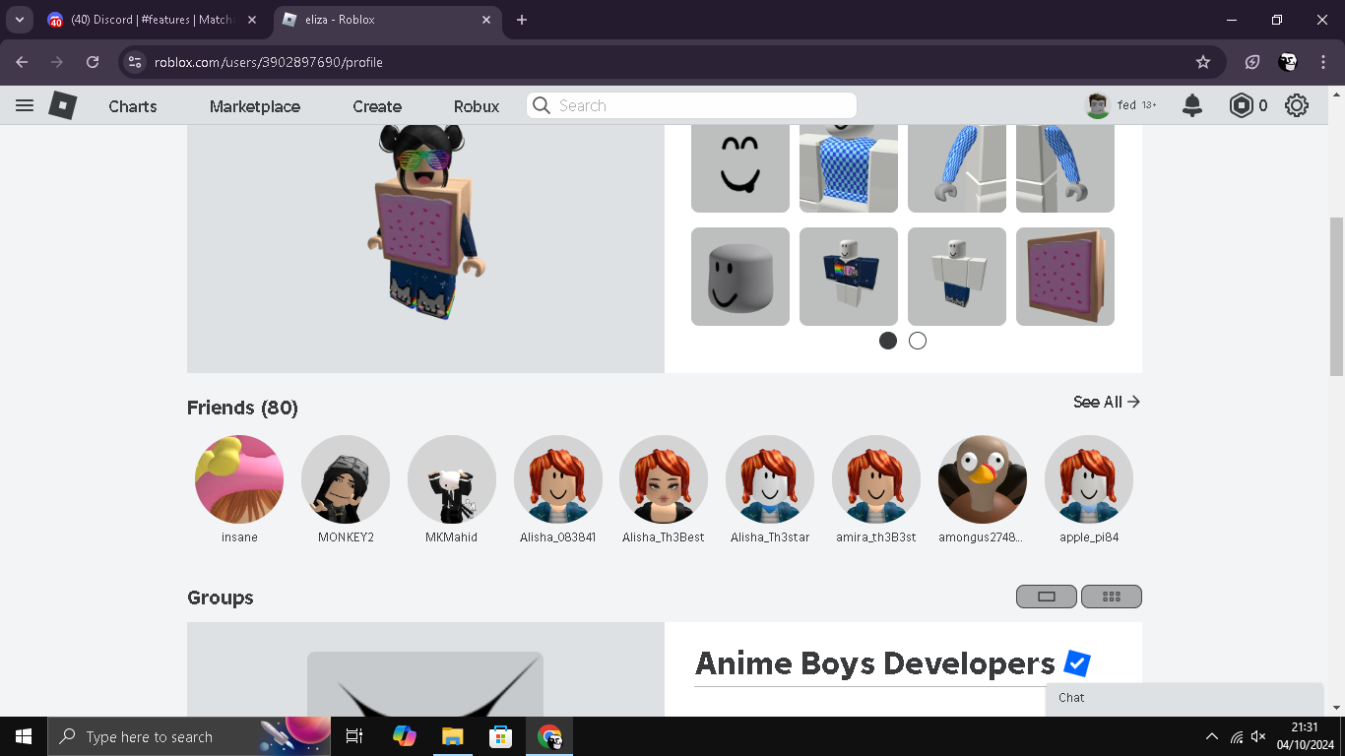Go back to the previous page

[22, 62]
